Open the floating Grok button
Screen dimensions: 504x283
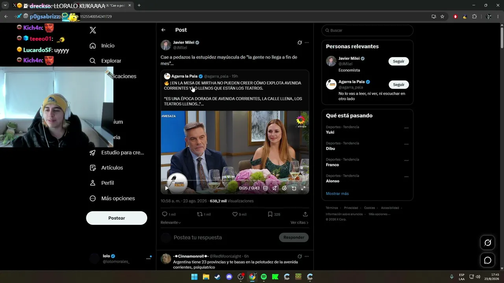(x=487, y=243)
